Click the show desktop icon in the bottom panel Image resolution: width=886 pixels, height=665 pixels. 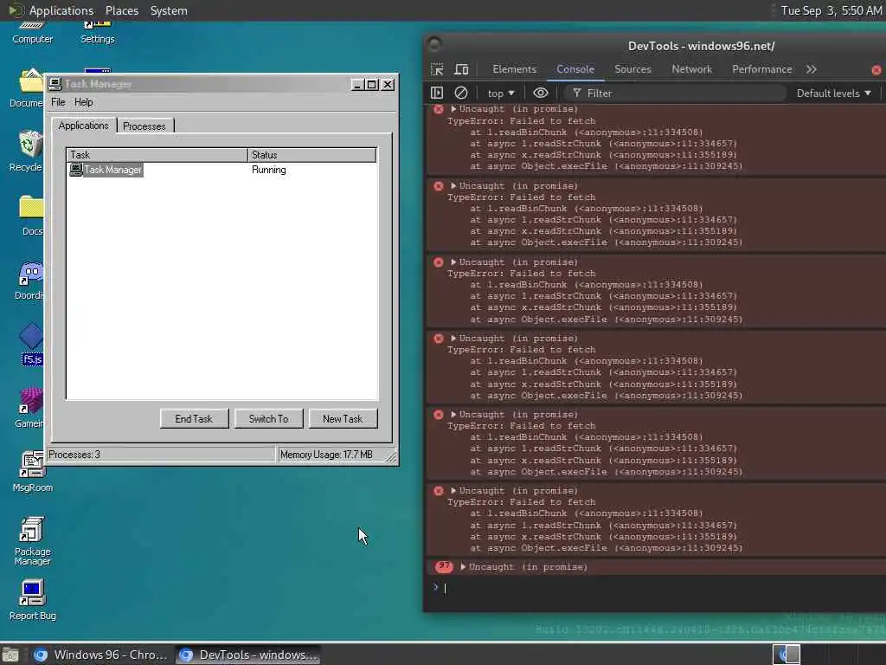pos(10,655)
